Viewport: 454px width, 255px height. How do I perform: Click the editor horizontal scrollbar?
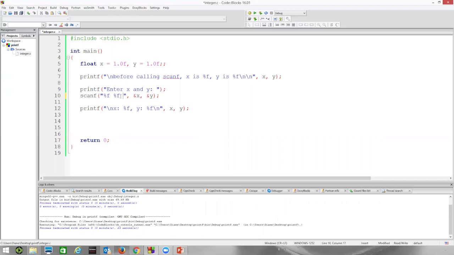pos(207,178)
